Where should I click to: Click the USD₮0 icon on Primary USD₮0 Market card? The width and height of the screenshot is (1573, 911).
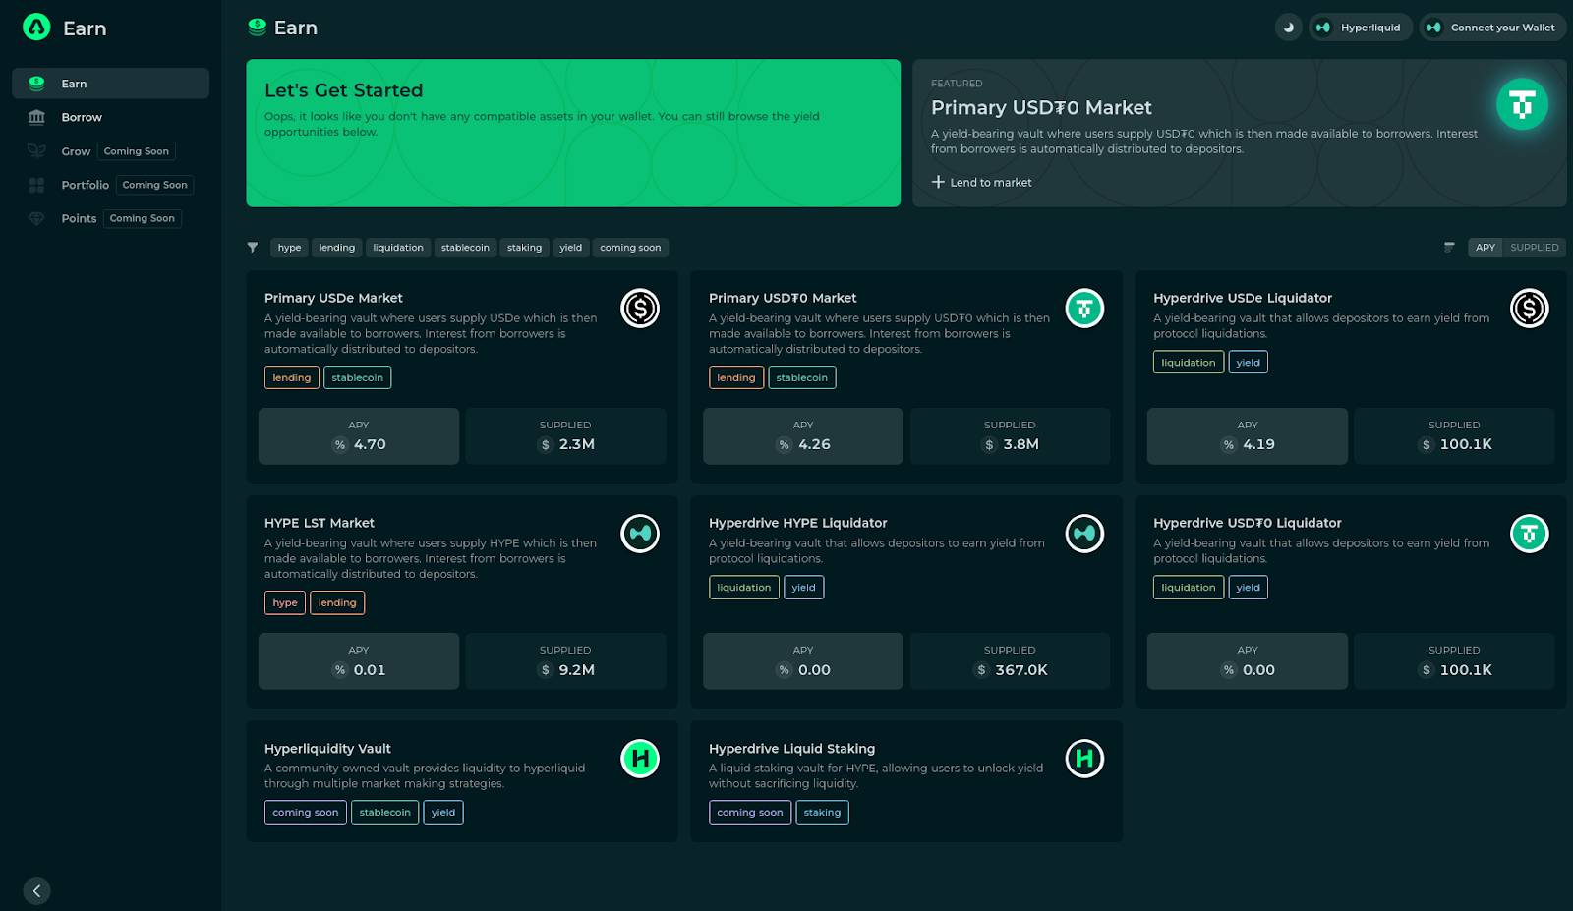coord(1084,309)
